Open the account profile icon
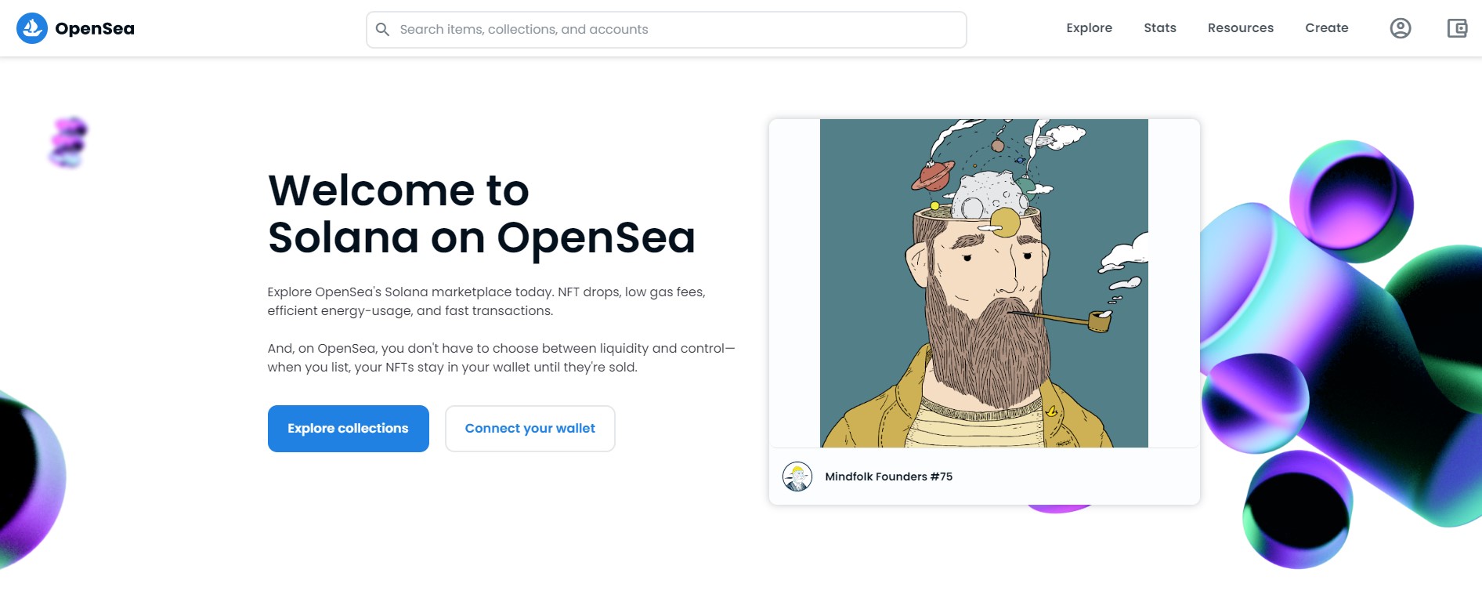 pos(1400,28)
